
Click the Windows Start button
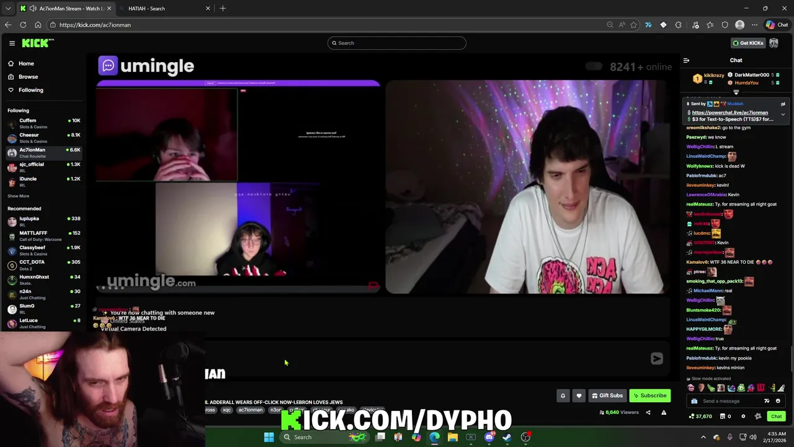[x=269, y=437]
